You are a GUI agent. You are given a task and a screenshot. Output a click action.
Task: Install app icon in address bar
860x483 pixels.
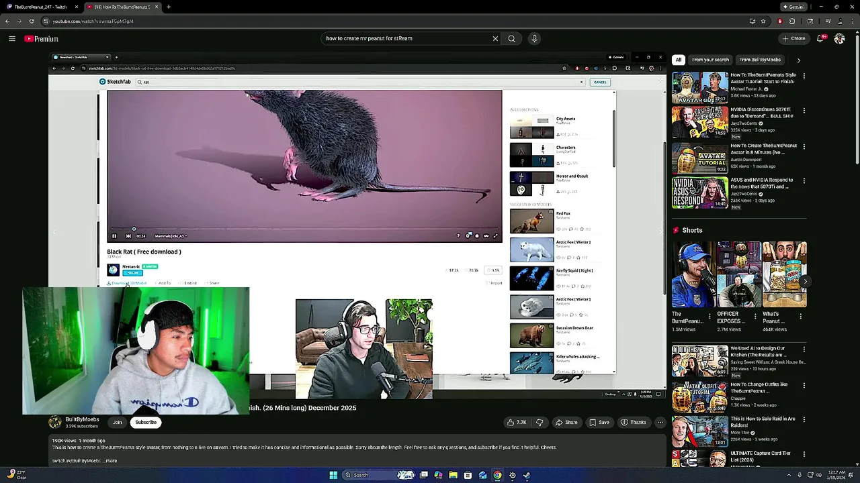(x=752, y=21)
